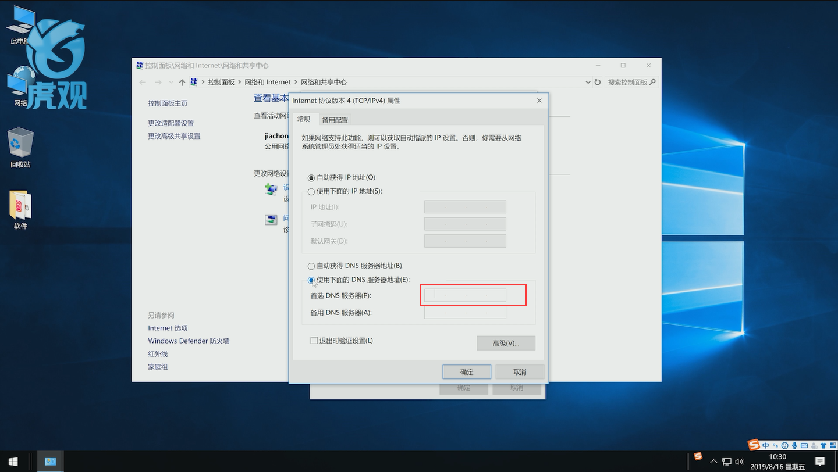Expand chevron after 网络和 Internet breadcrumb

pos(296,82)
